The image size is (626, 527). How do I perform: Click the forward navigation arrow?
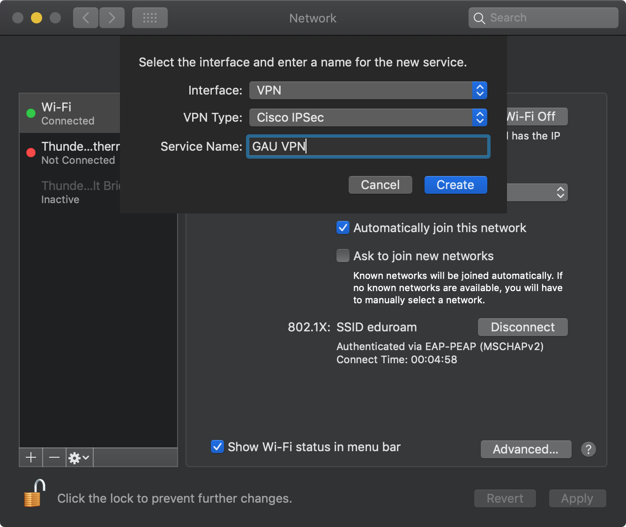point(112,18)
